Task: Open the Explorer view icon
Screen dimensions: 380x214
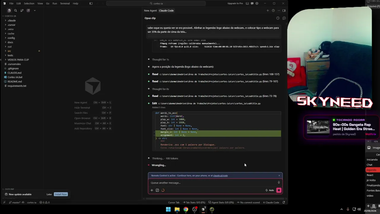Action: point(9,10)
